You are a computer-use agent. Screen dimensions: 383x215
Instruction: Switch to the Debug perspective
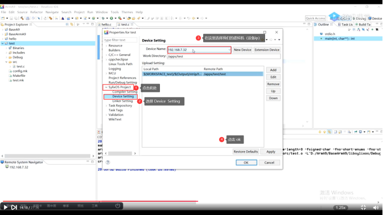click(359, 18)
